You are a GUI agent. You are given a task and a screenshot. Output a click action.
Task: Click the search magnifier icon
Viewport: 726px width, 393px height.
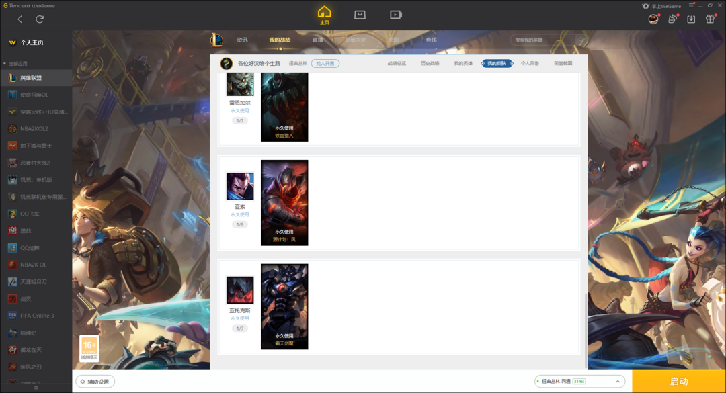coord(580,40)
